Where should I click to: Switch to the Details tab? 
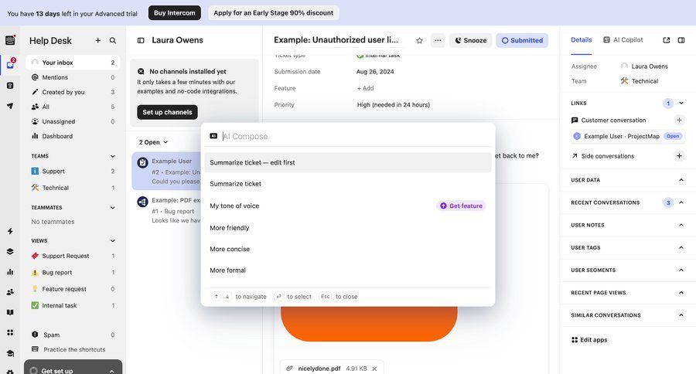point(581,40)
